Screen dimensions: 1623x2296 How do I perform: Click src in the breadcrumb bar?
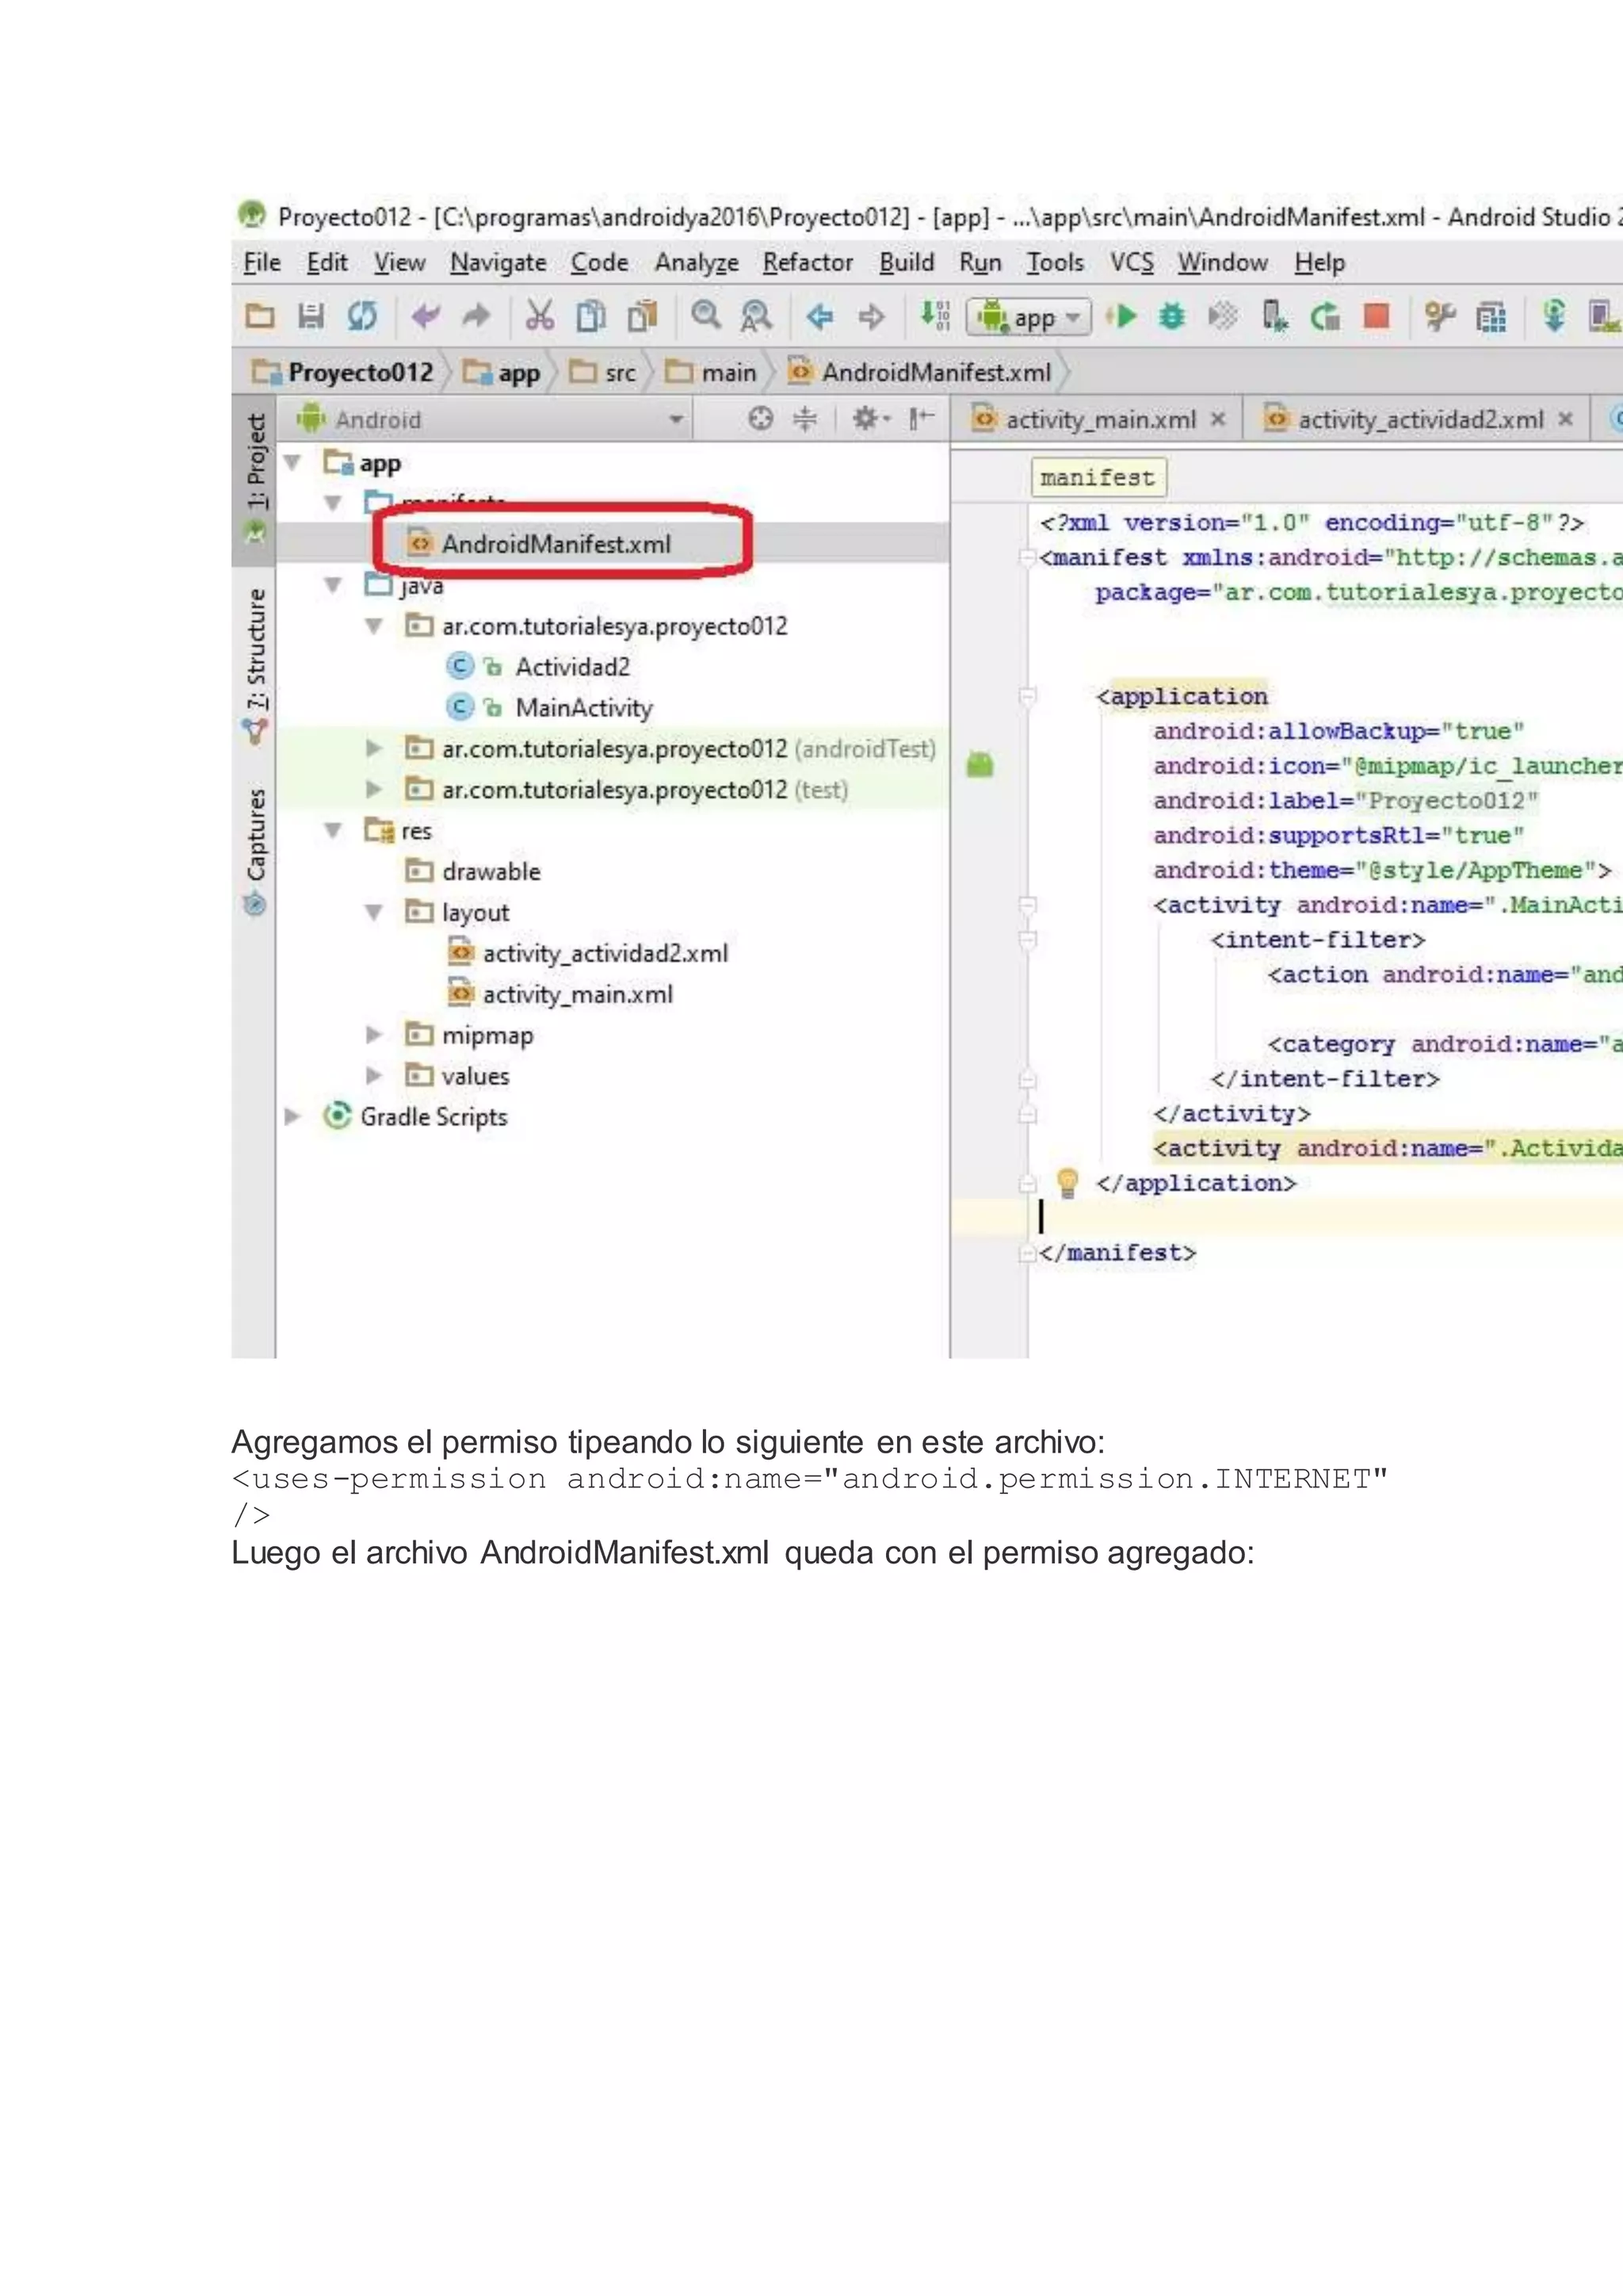[602, 373]
